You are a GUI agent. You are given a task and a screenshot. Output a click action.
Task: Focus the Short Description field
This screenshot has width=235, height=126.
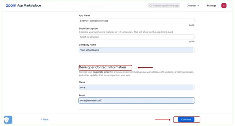(x=136, y=37)
